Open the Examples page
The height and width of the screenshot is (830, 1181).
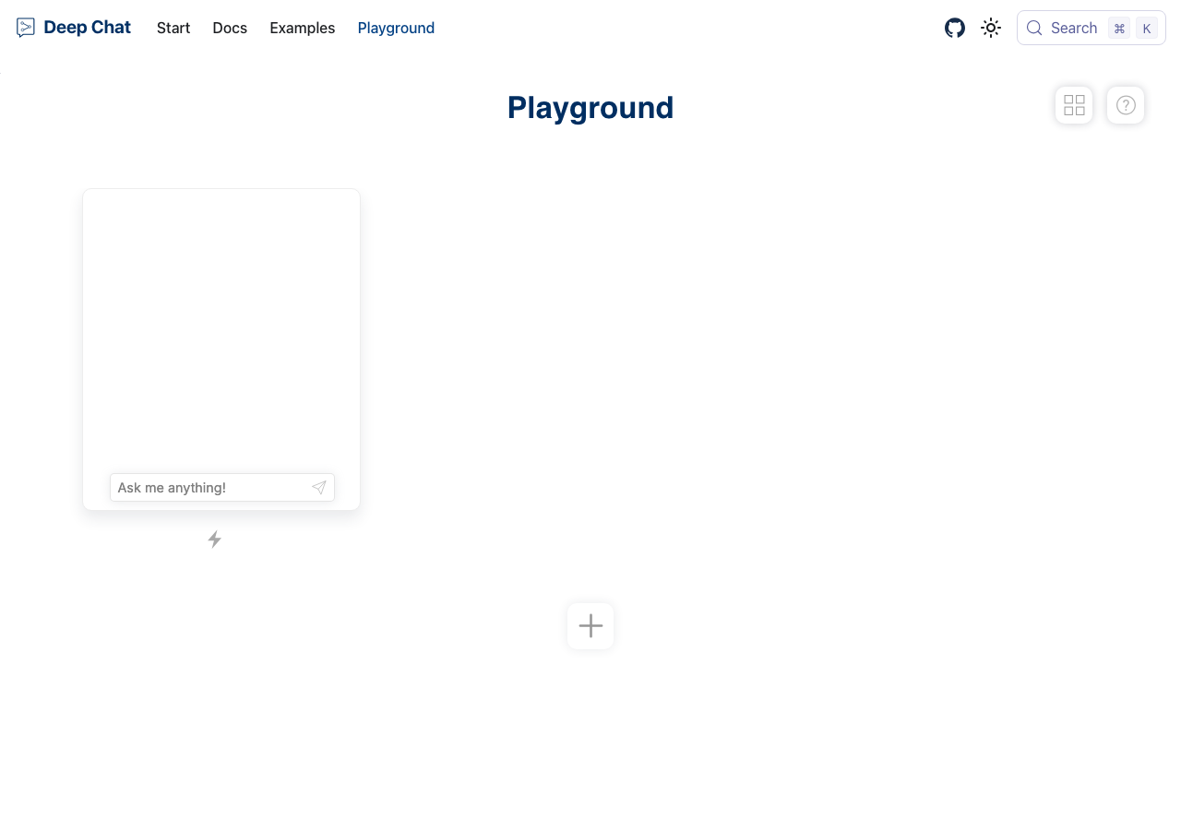303,28
